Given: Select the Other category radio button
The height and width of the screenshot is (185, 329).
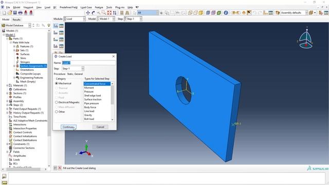Looking at the screenshot, I should (57, 112).
